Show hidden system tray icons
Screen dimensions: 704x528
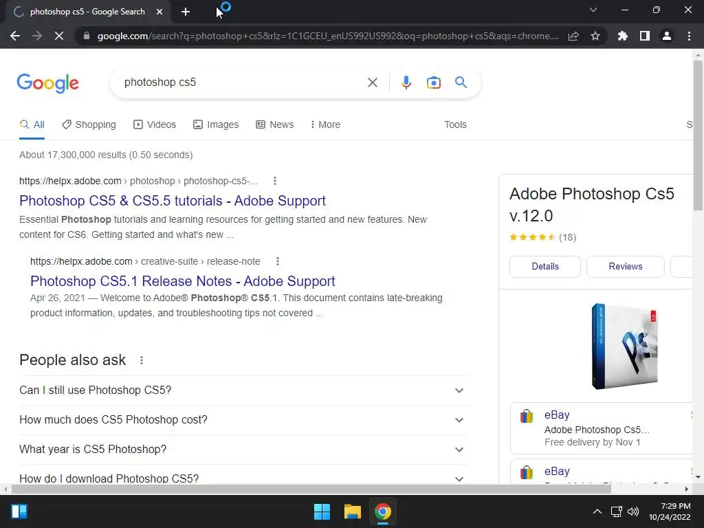597,511
